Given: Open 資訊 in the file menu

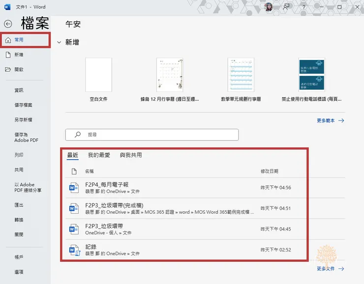Looking at the screenshot, I should click(19, 90).
